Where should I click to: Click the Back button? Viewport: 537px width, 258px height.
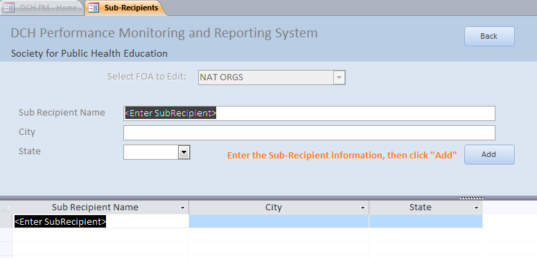[489, 36]
